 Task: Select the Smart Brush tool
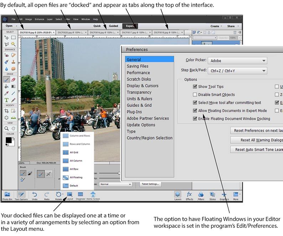pyautogui.click(x=6, y=62)
